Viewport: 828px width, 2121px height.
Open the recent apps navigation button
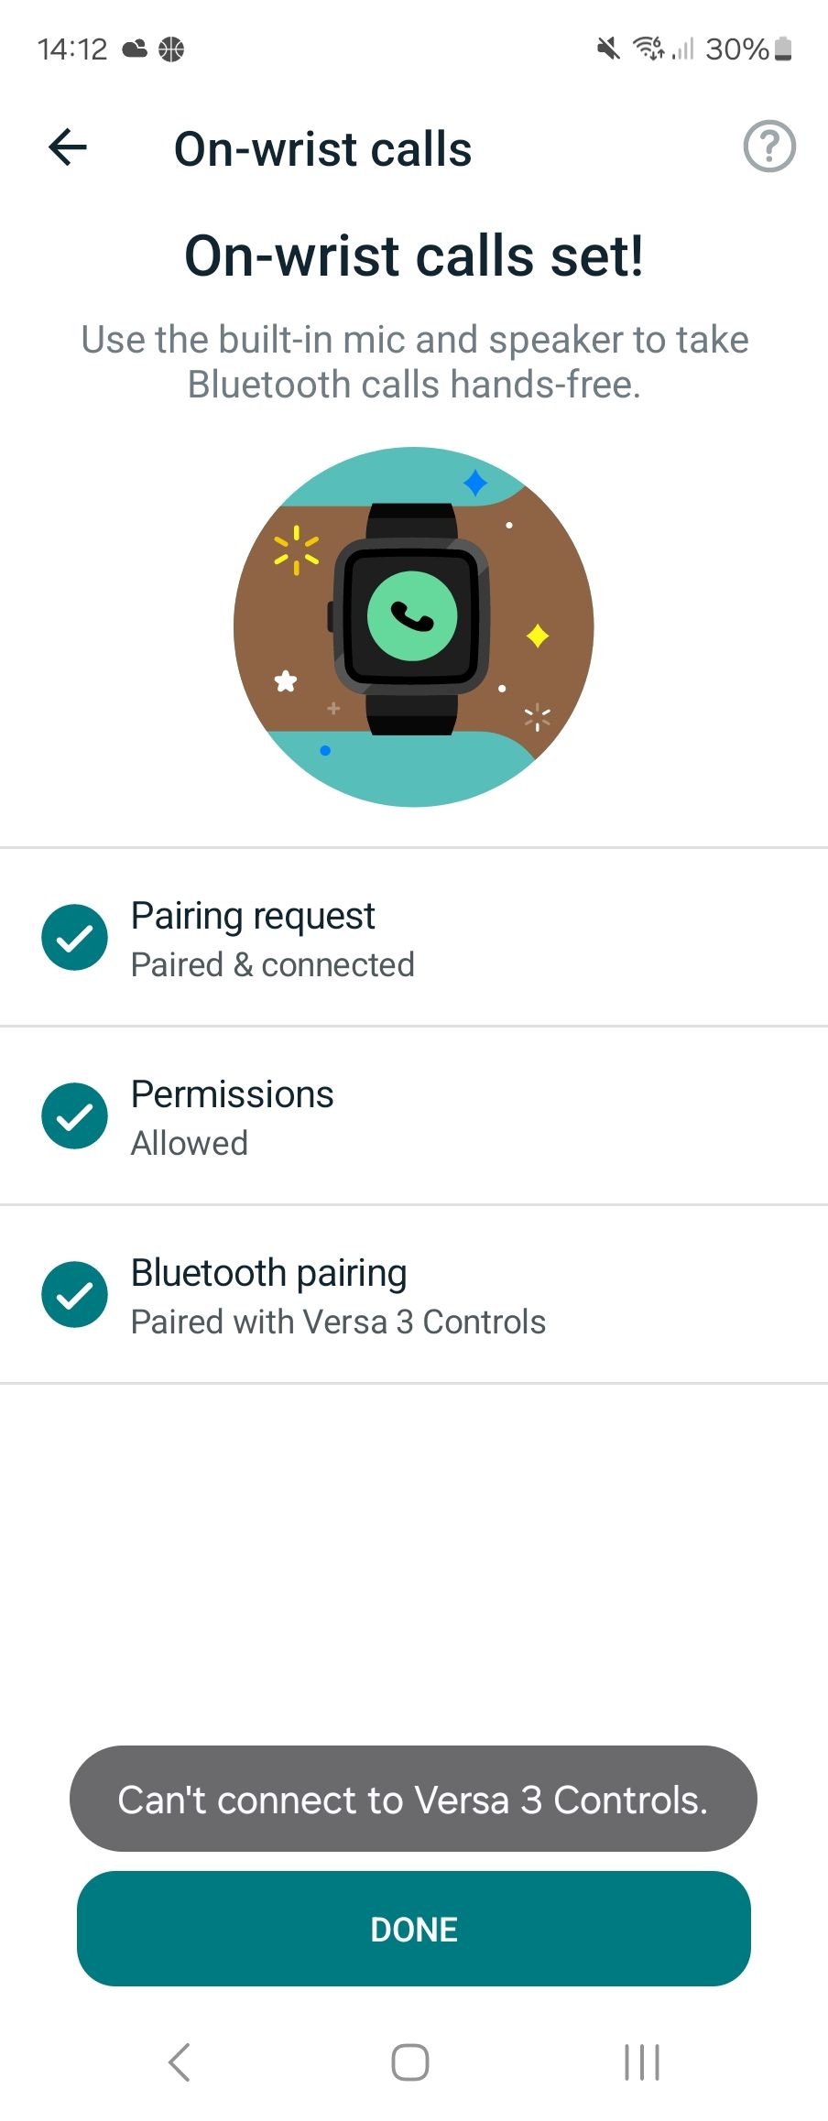(641, 2061)
